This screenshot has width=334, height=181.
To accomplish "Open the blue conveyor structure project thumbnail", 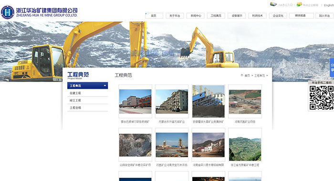I will [x=209, y=101].
